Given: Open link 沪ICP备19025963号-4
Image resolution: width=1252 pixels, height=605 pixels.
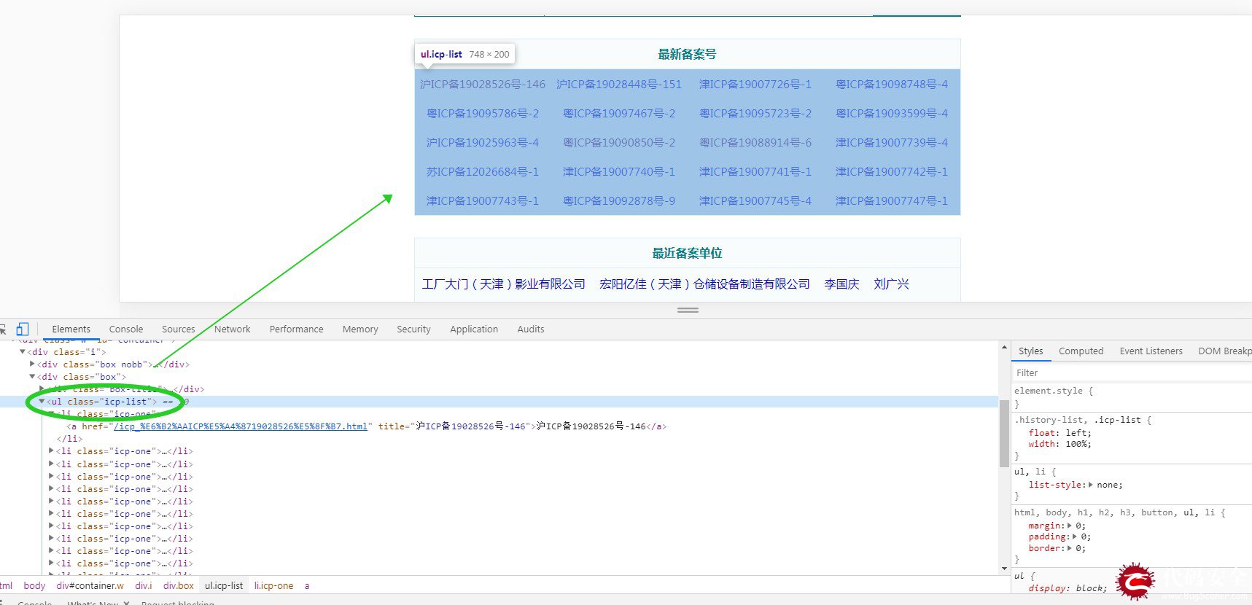Looking at the screenshot, I should tap(483, 143).
